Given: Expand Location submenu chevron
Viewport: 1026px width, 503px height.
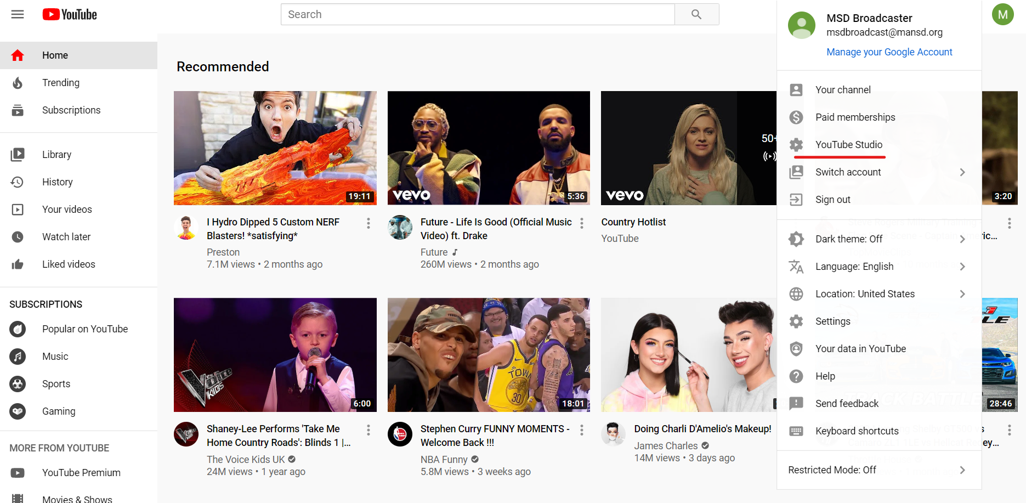Looking at the screenshot, I should click(x=962, y=294).
